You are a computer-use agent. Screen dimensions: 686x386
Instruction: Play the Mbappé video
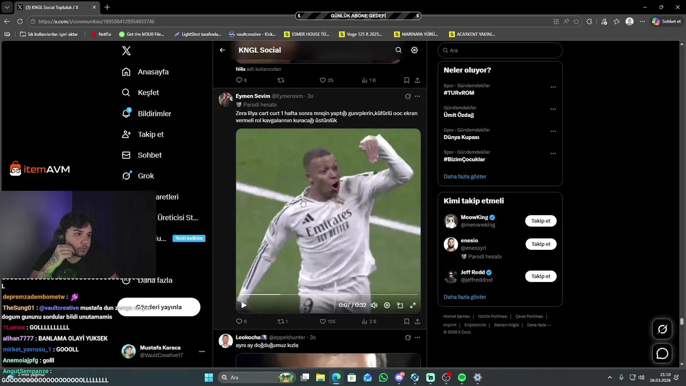click(x=244, y=306)
